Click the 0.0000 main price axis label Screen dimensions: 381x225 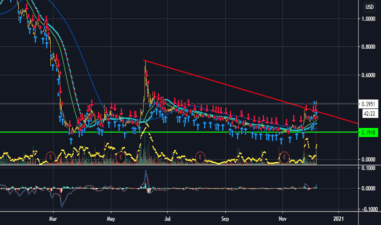pos(368,160)
